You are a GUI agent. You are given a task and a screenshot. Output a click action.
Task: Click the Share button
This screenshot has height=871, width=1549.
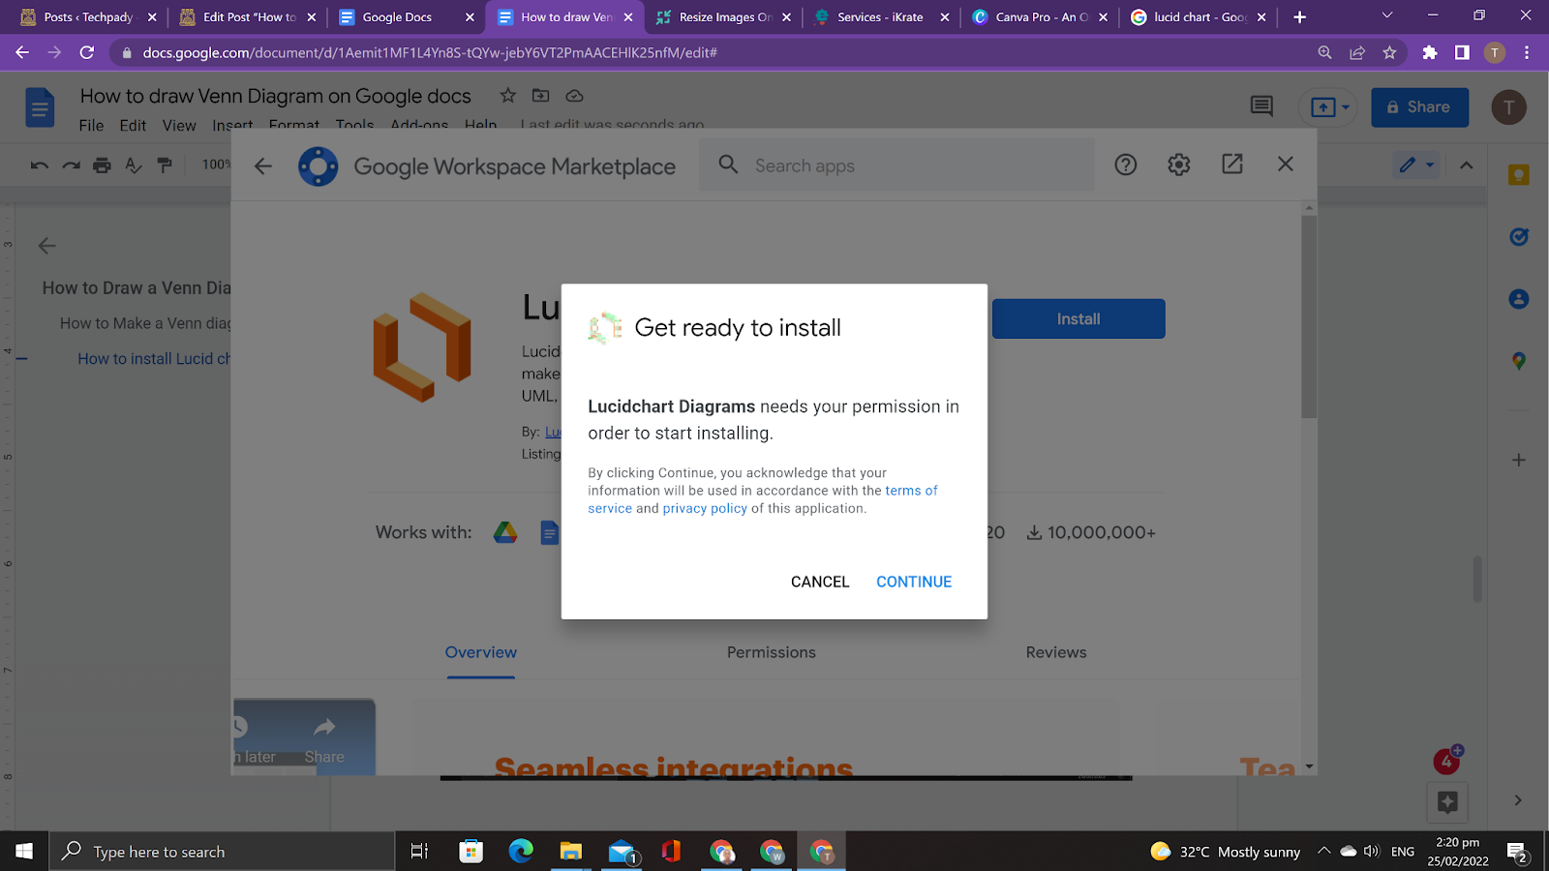(x=1419, y=107)
